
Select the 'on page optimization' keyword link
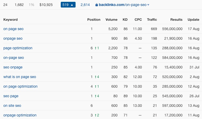click(20, 86)
